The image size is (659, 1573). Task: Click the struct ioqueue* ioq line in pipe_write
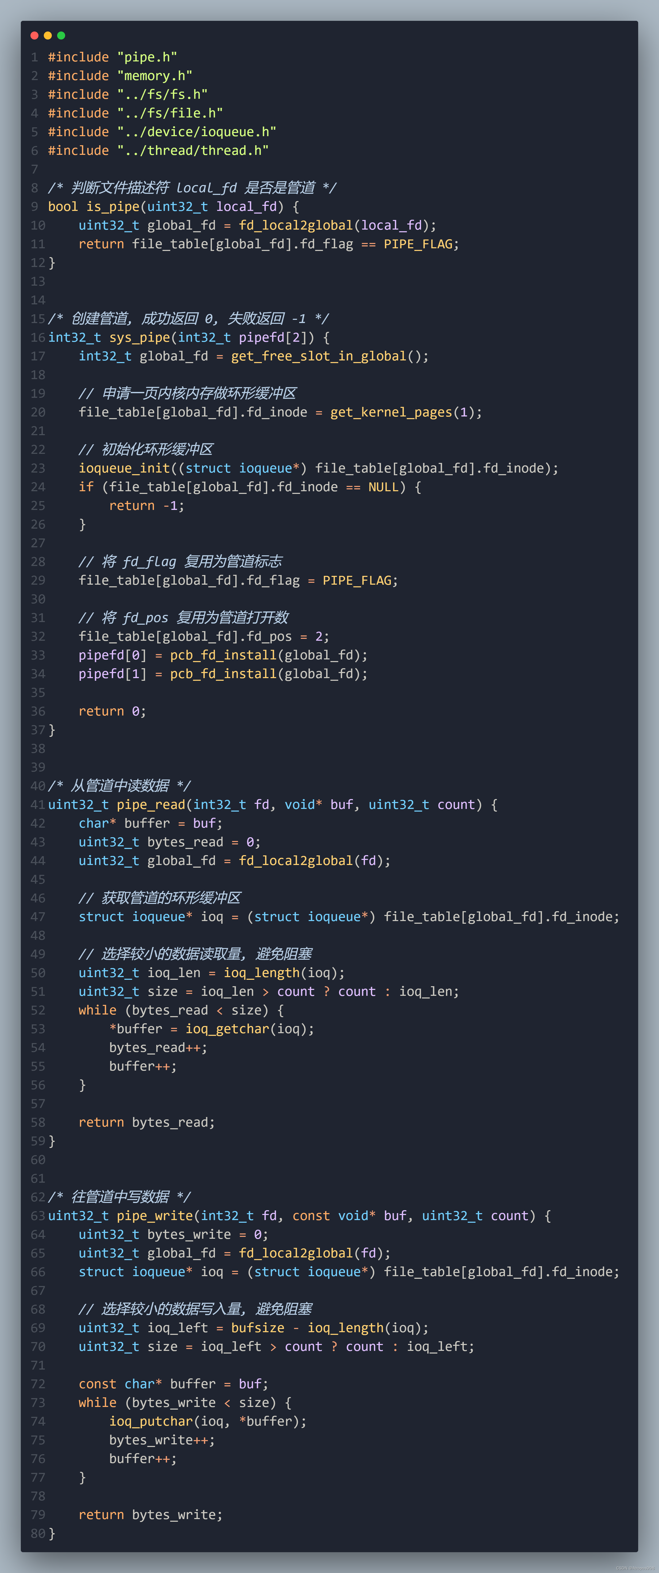point(349,1271)
